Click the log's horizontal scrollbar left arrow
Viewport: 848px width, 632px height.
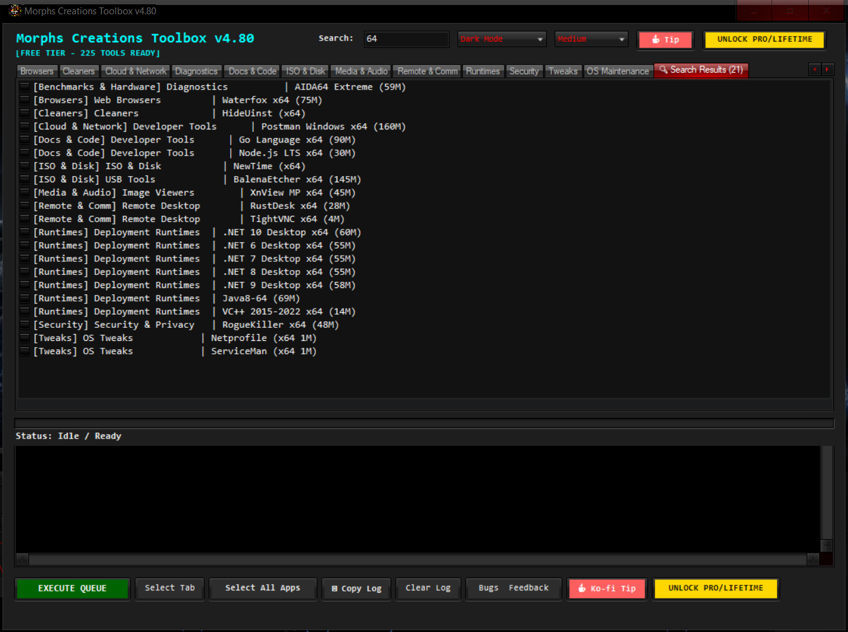(x=22, y=559)
